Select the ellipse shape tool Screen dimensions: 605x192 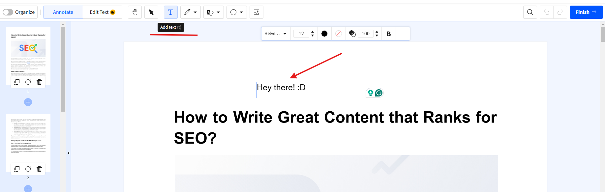click(233, 12)
